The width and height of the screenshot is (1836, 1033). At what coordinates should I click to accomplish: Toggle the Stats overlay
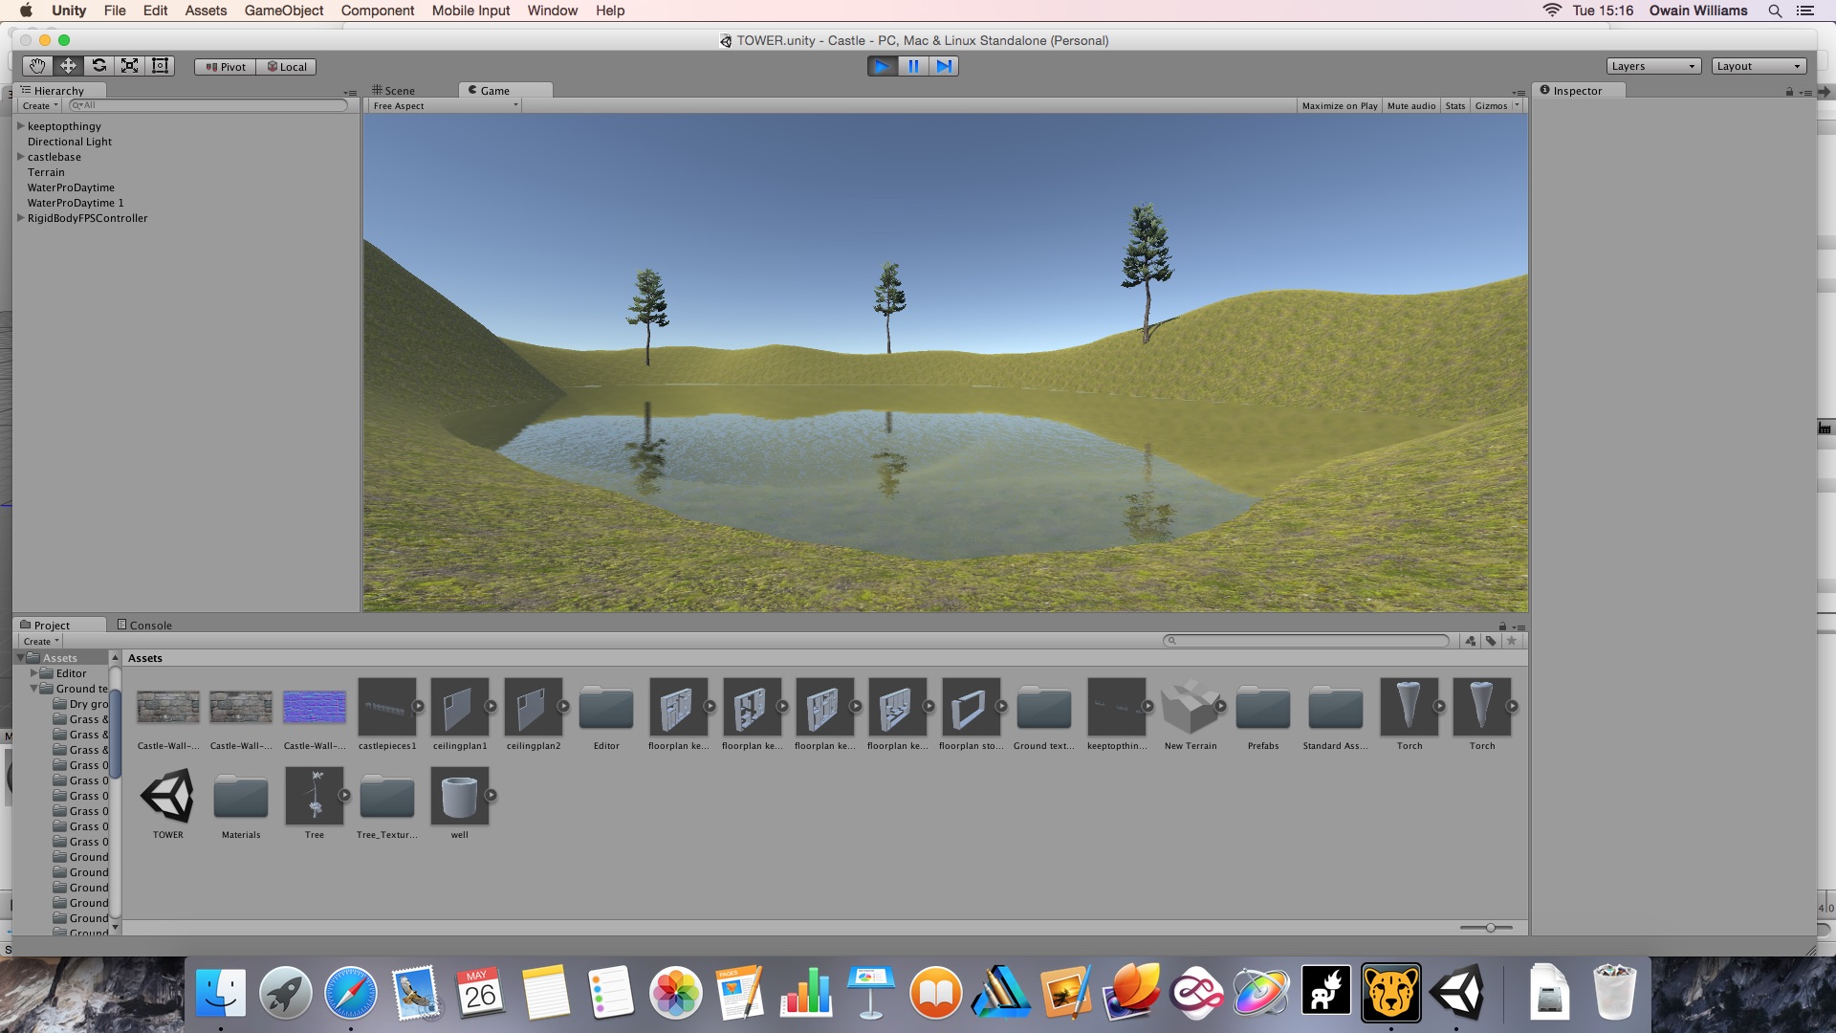pos(1454,106)
